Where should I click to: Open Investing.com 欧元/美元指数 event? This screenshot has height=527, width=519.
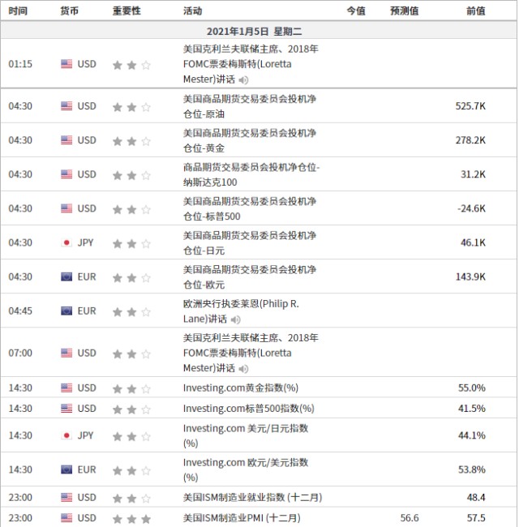[246, 470]
